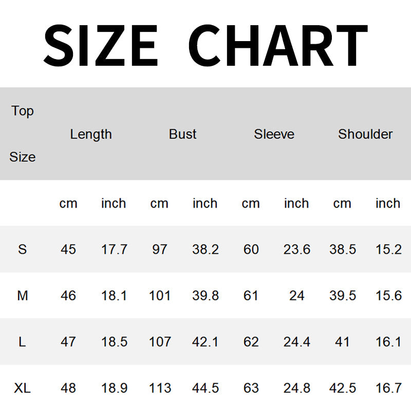Viewport: 411px width, 411px height.
Task: Click the inch unit under Bust
Action: coord(205,203)
